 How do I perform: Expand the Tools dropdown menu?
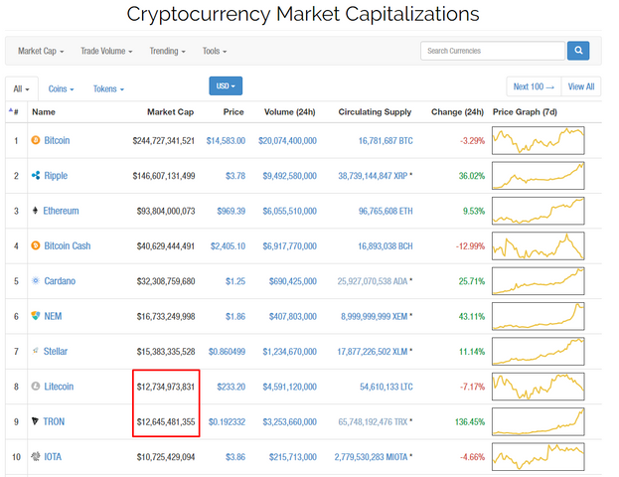pos(215,51)
